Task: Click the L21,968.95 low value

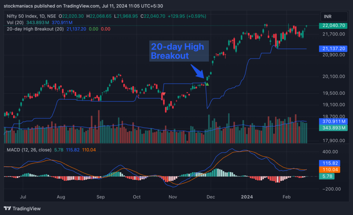Action: [x=126, y=16]
